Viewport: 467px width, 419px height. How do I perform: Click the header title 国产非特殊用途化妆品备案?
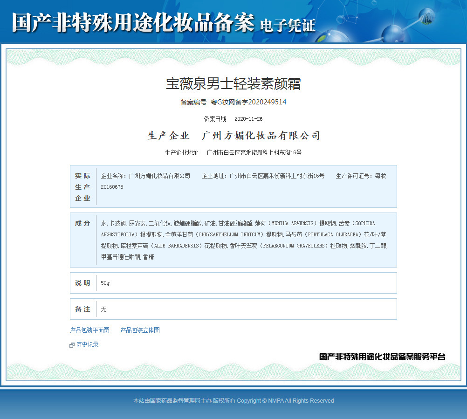133,23
